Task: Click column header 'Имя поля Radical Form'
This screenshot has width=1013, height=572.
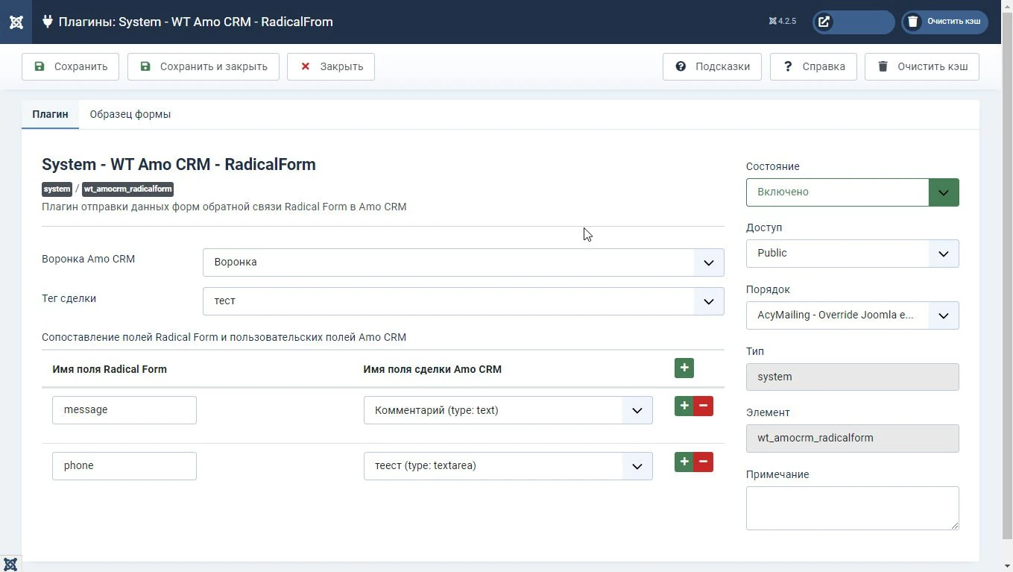Action: [110, 369]
